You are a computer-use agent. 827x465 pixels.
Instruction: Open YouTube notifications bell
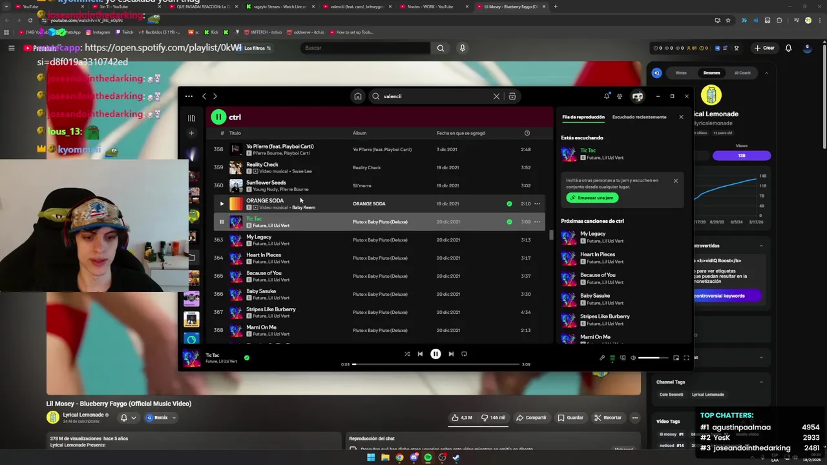(788, 48)
